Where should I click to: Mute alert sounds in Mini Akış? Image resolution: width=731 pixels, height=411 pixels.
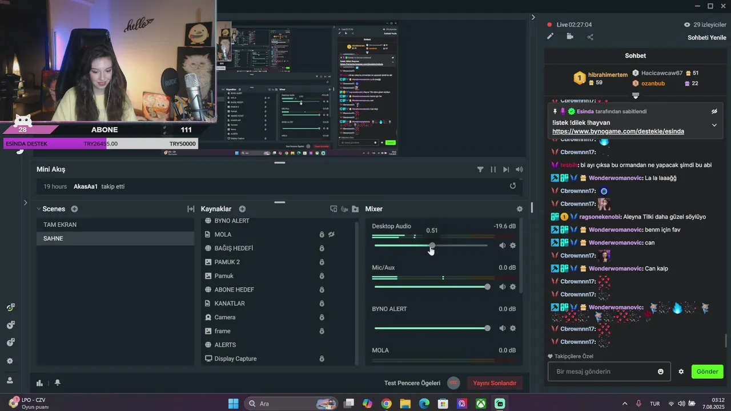519,170
